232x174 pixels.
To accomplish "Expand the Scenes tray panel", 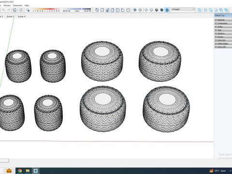I will (x=223, y=37).
